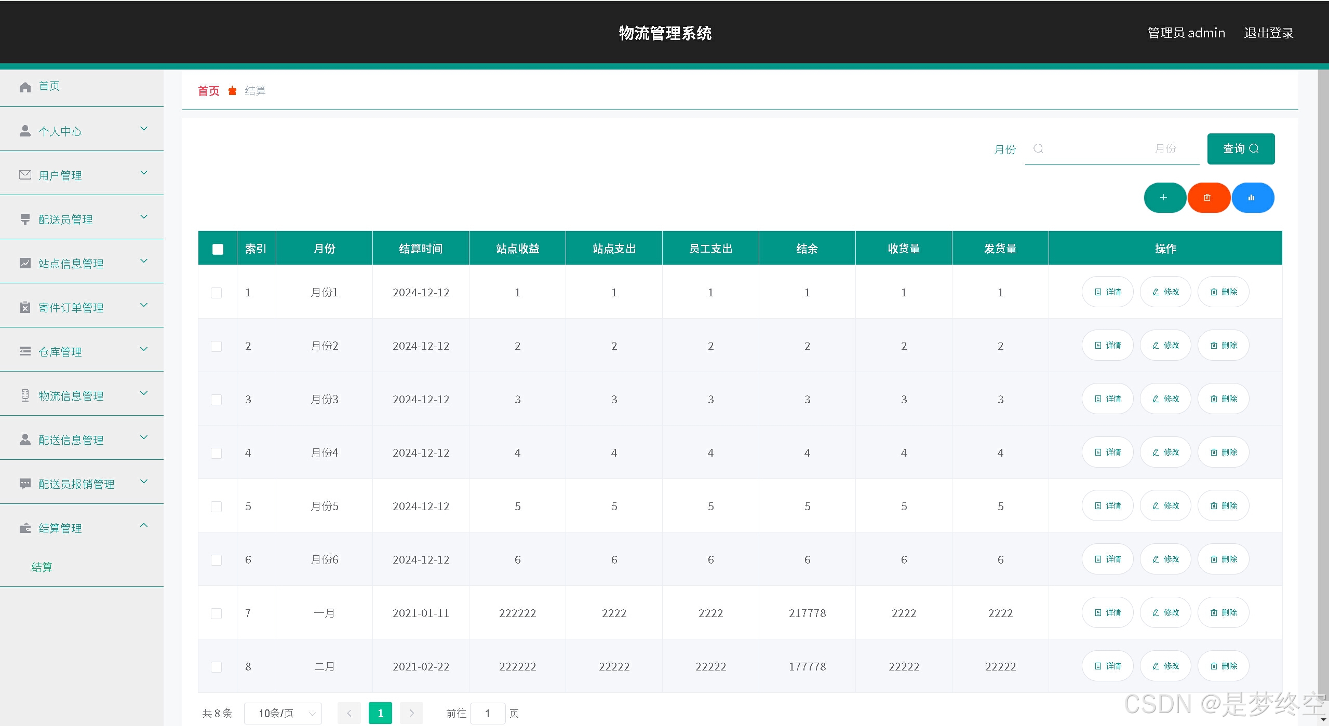
Task: Click the blue bar-chart statistics button
Action: click(1252, 198)
